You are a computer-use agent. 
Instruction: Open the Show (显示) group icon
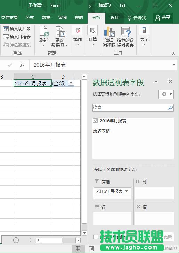pyautogui.click(x=144, y=30)
